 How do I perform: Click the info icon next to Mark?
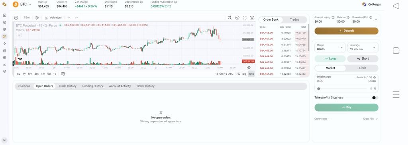pyautogui.click(x=46, y=2)
